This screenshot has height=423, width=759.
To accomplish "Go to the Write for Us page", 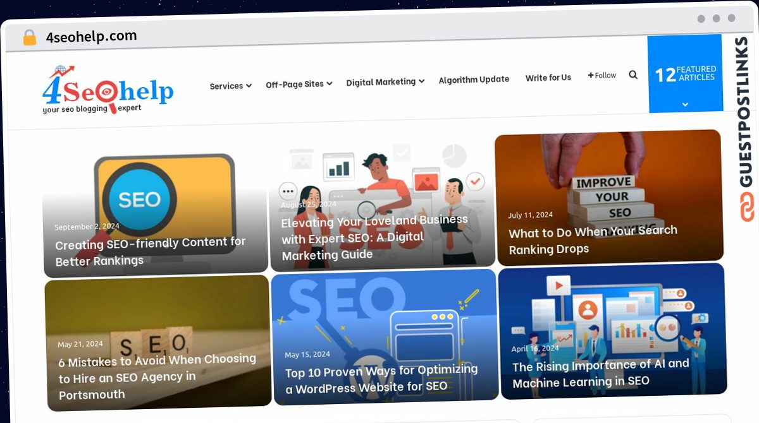I will click(x=548, y=78).
